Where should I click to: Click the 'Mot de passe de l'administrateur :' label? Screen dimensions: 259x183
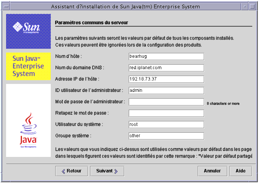click(90, 102)
